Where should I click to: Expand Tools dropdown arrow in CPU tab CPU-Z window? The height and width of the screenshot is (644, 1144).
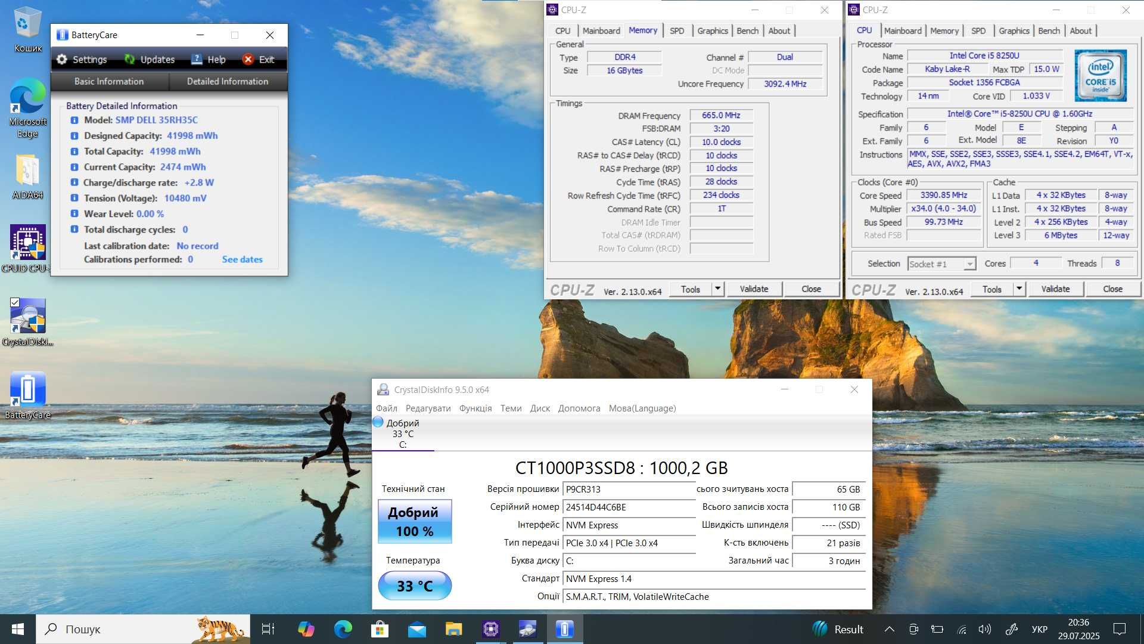pos(1019,289)
